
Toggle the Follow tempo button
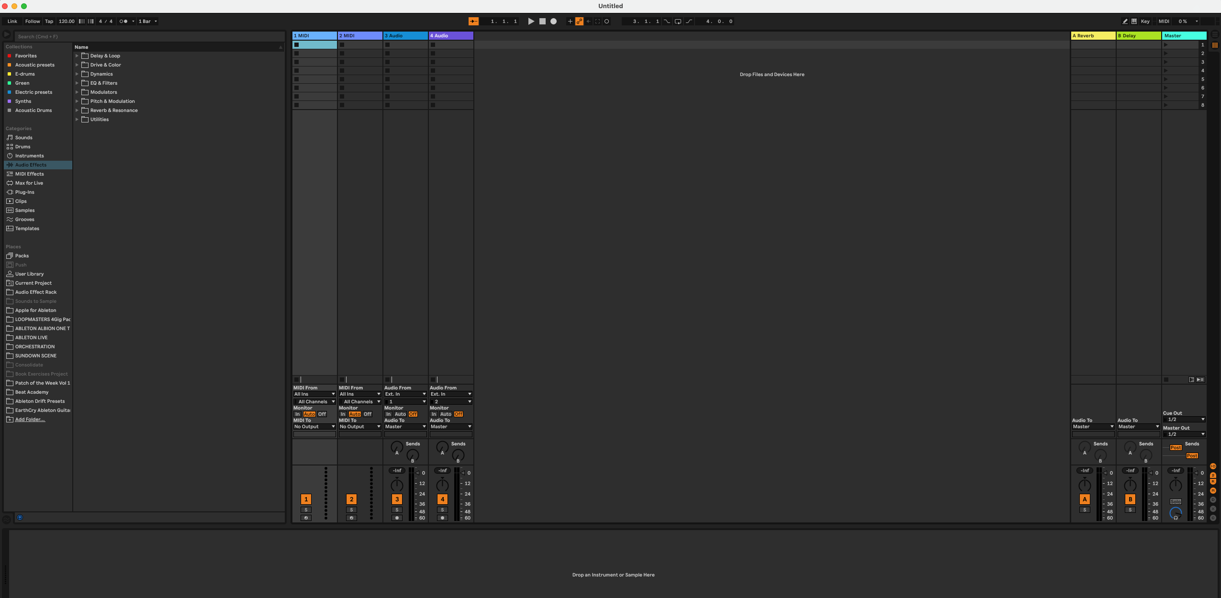[33, 21]
